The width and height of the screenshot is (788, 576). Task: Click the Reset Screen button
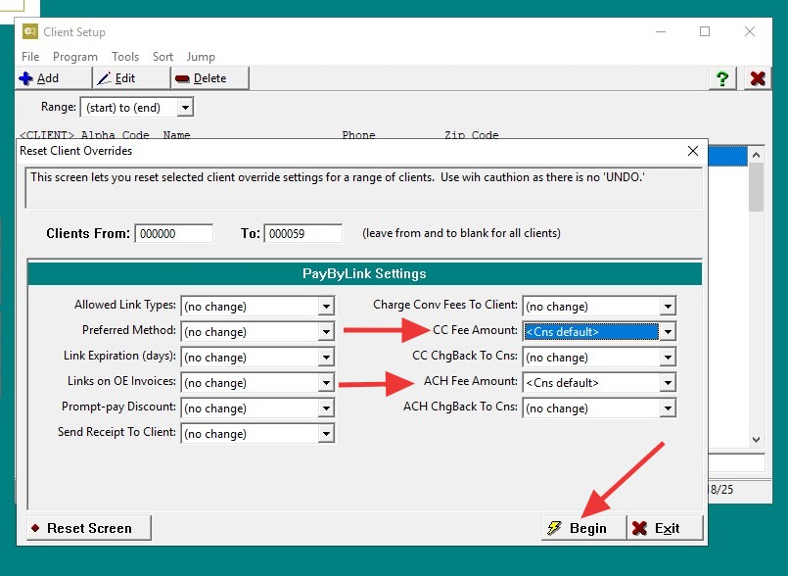89,528
